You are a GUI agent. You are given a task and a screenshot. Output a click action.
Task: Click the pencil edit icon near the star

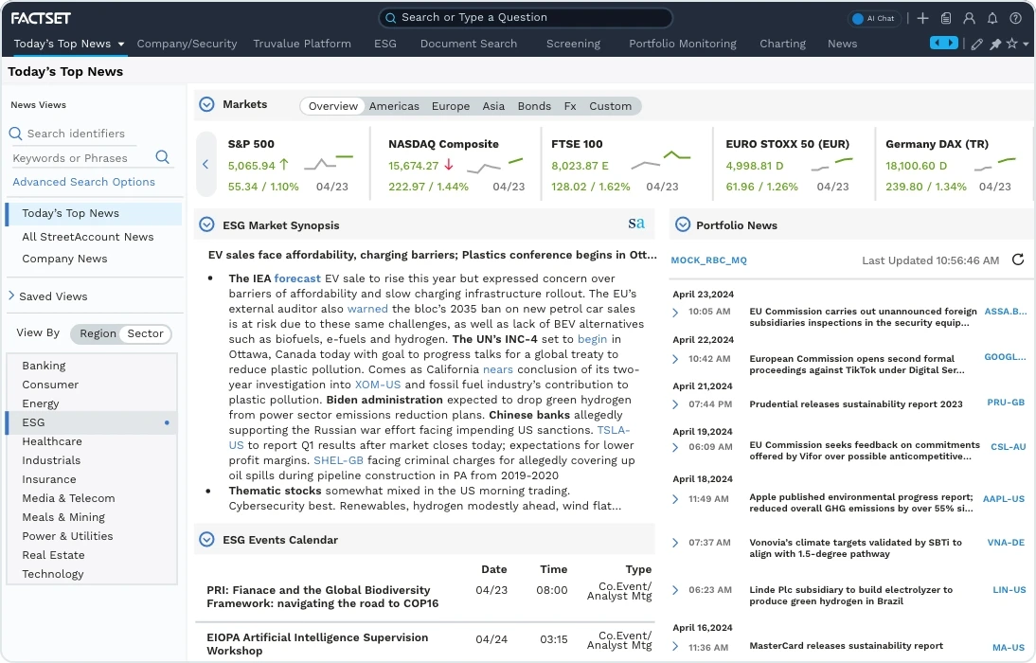click(x=976, y=43)
